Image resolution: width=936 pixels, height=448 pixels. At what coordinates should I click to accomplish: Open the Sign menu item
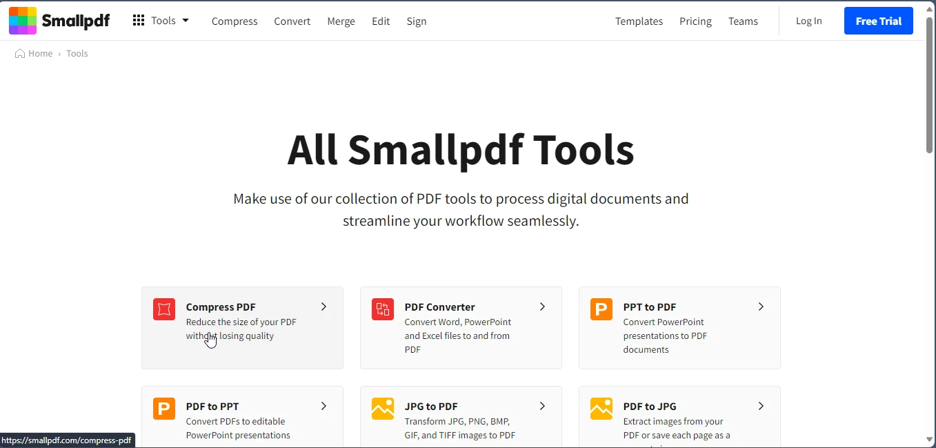tap(417, 21)
